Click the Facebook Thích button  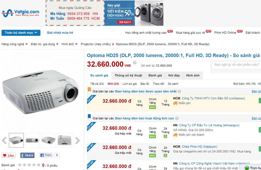46,155
